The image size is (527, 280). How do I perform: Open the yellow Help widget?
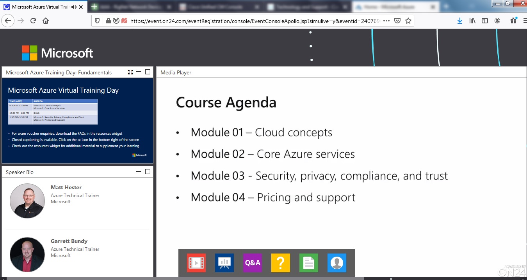point(280,263)
